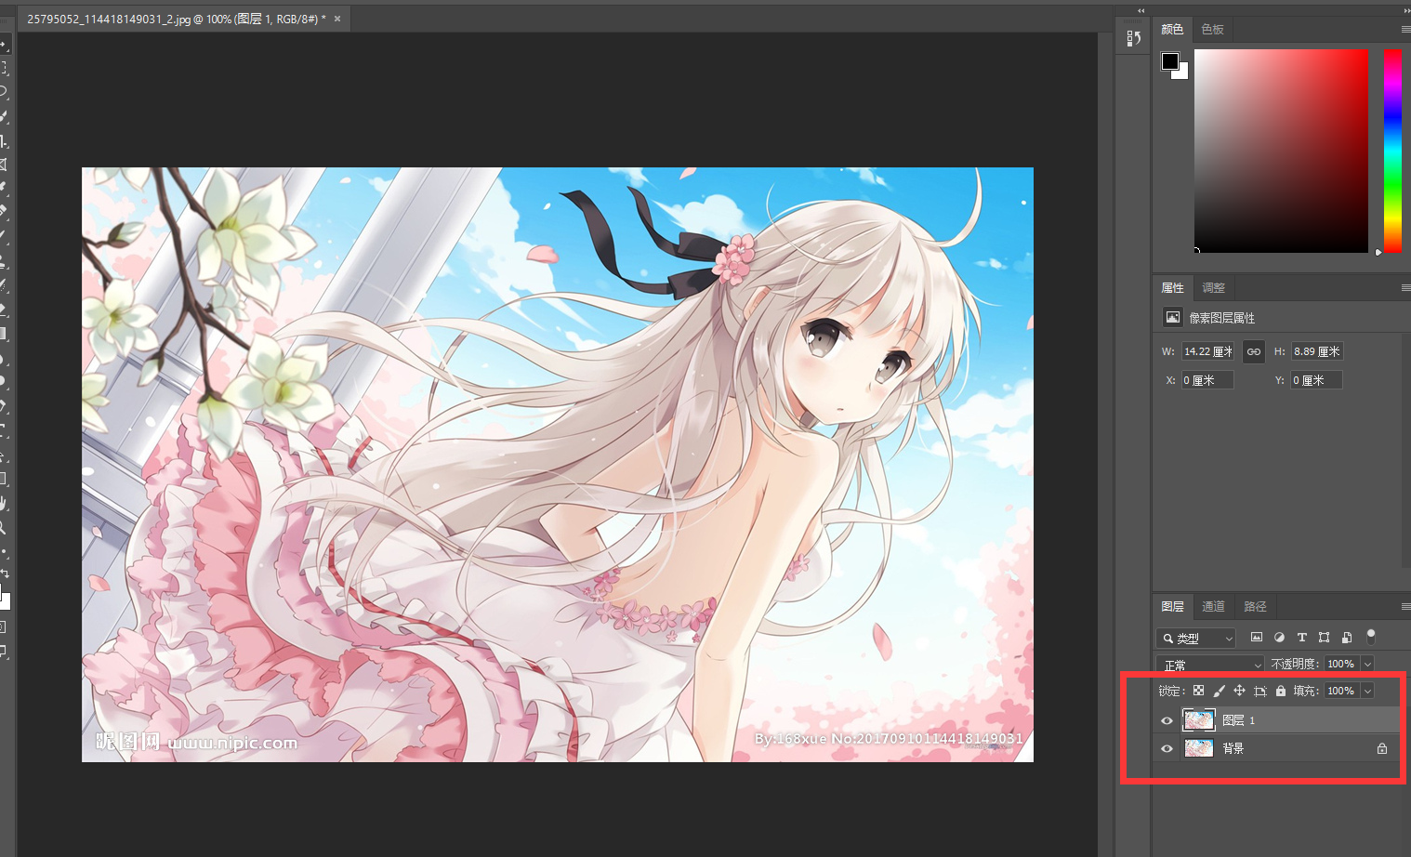The width and height of the screenshot is (1411, 857).
Task: Click the prevent artboard auto-nesting lock icon
Action: [1260, 691]
